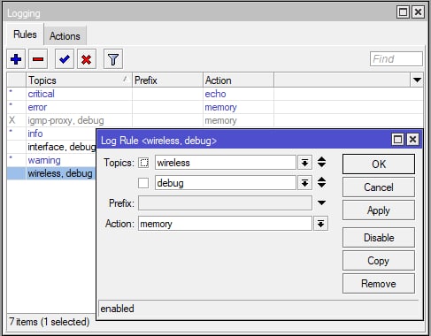Click the echo action cell
The image size is (431, 336).
[x=238, y=94]
